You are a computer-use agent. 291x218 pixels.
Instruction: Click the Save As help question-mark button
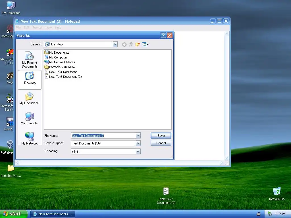tap(163, 35)
